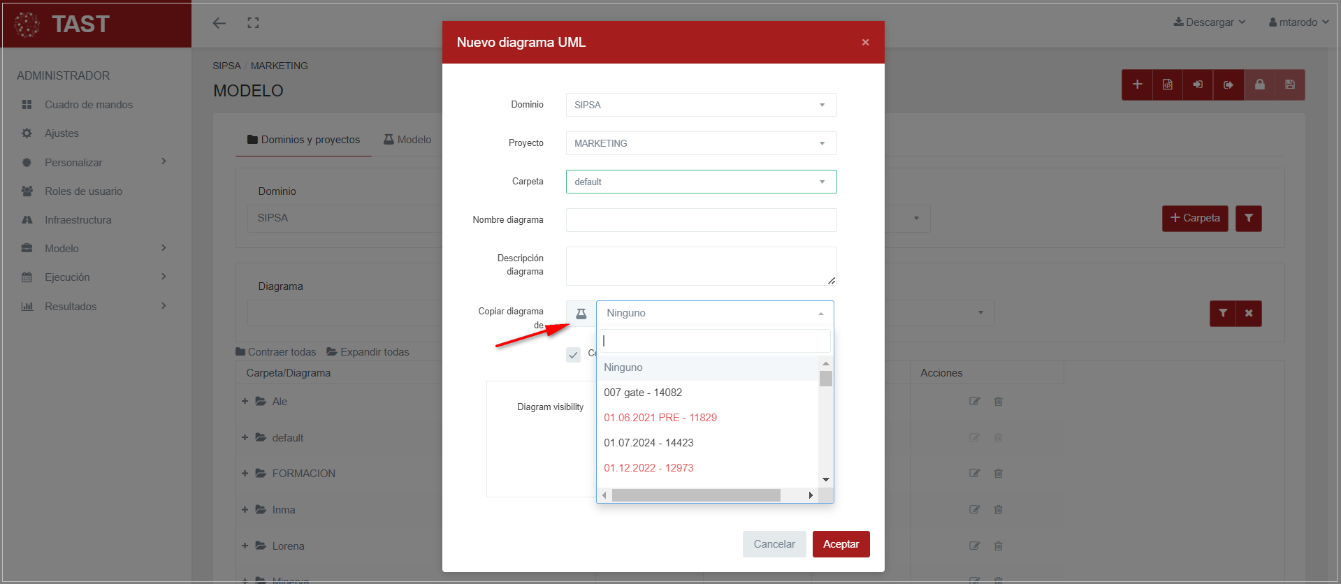This screenshot has height=584, width=1341.
Task: Click the Nombre diagrama input field
Action: (701, 220)
